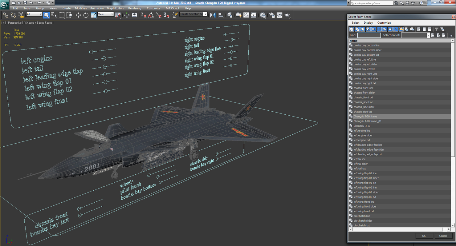Viewport: 456px width, 246px height.
Task: Click the Shaded + Edged Faces viewport label
Action: [39, 23]
